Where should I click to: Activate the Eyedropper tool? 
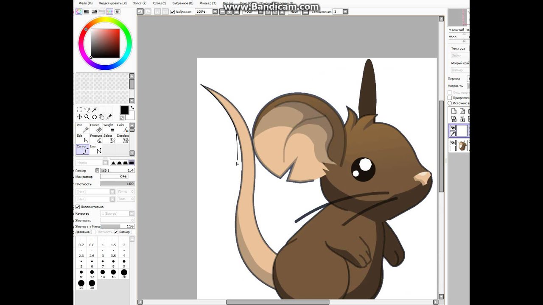click(x=109, y=117)
